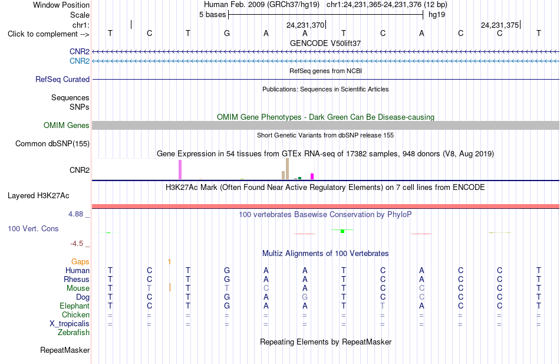Click the 24,231,375 position marker
The image size is (560, 364).
tap(500, 25)
